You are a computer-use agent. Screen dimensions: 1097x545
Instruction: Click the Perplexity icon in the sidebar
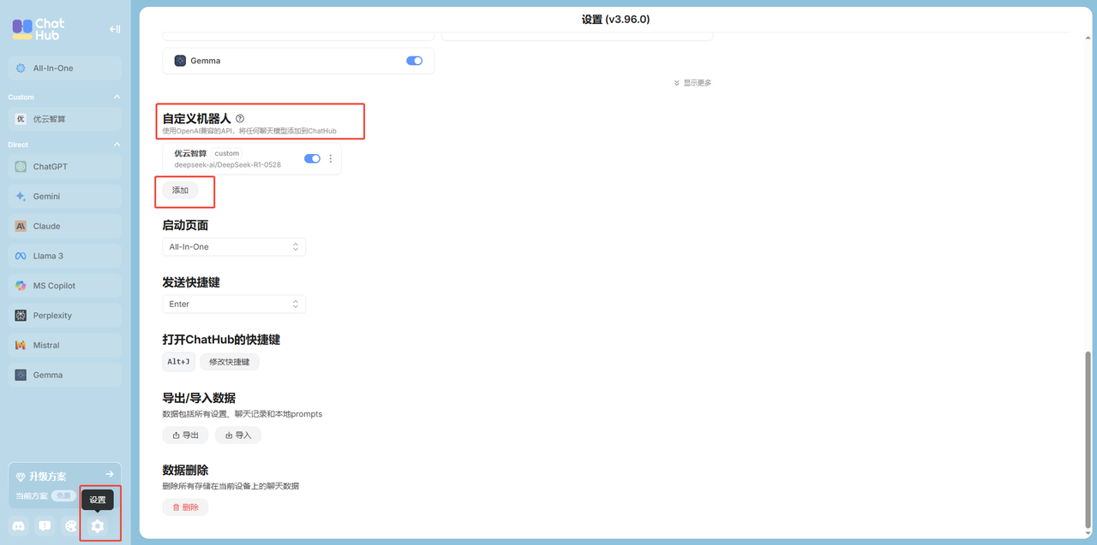point(21,316)
